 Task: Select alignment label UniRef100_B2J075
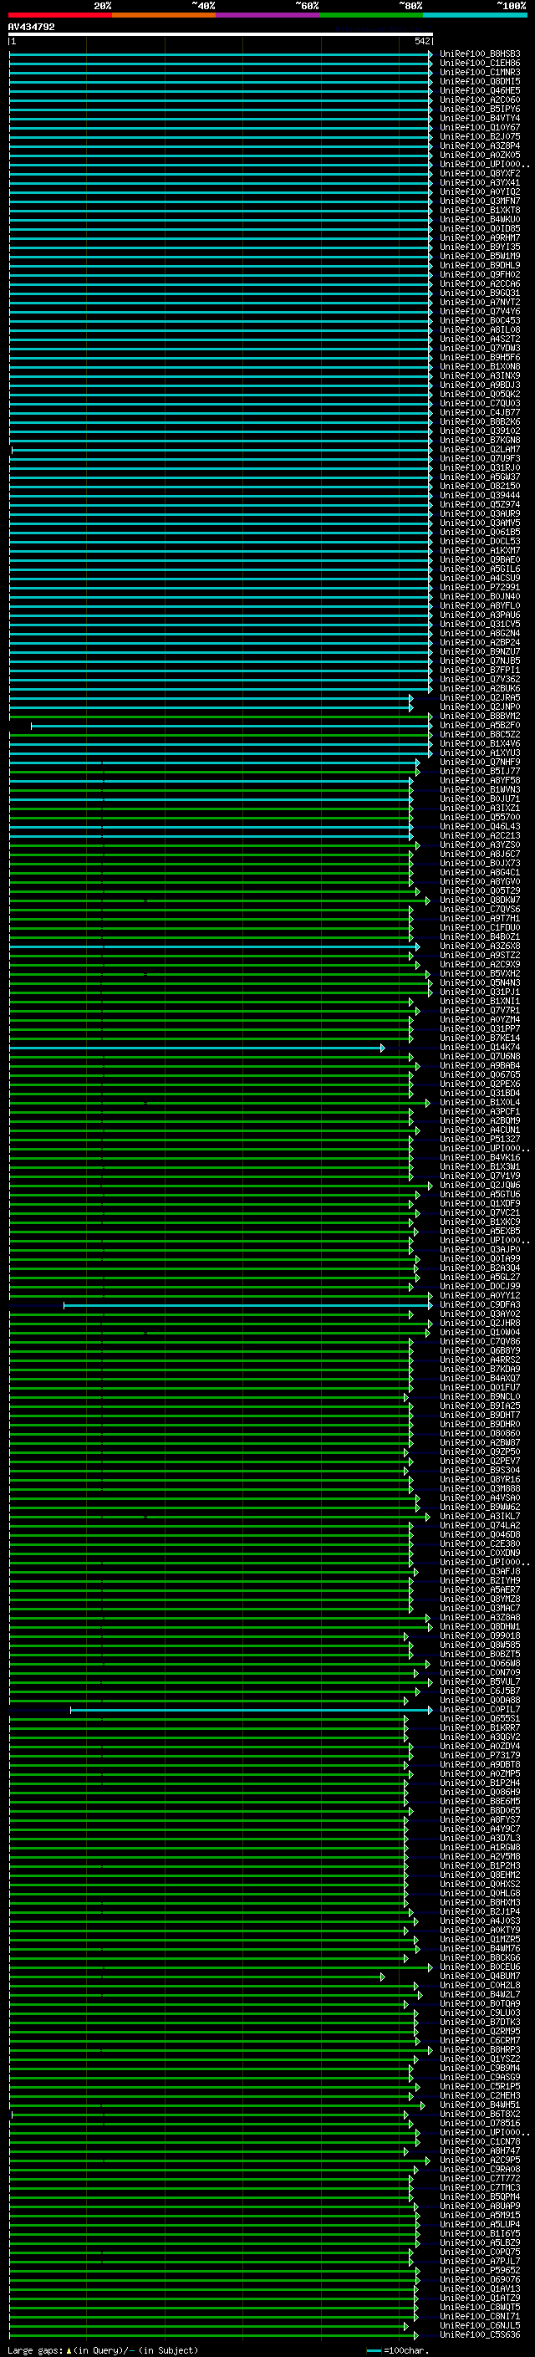point(480,136)
